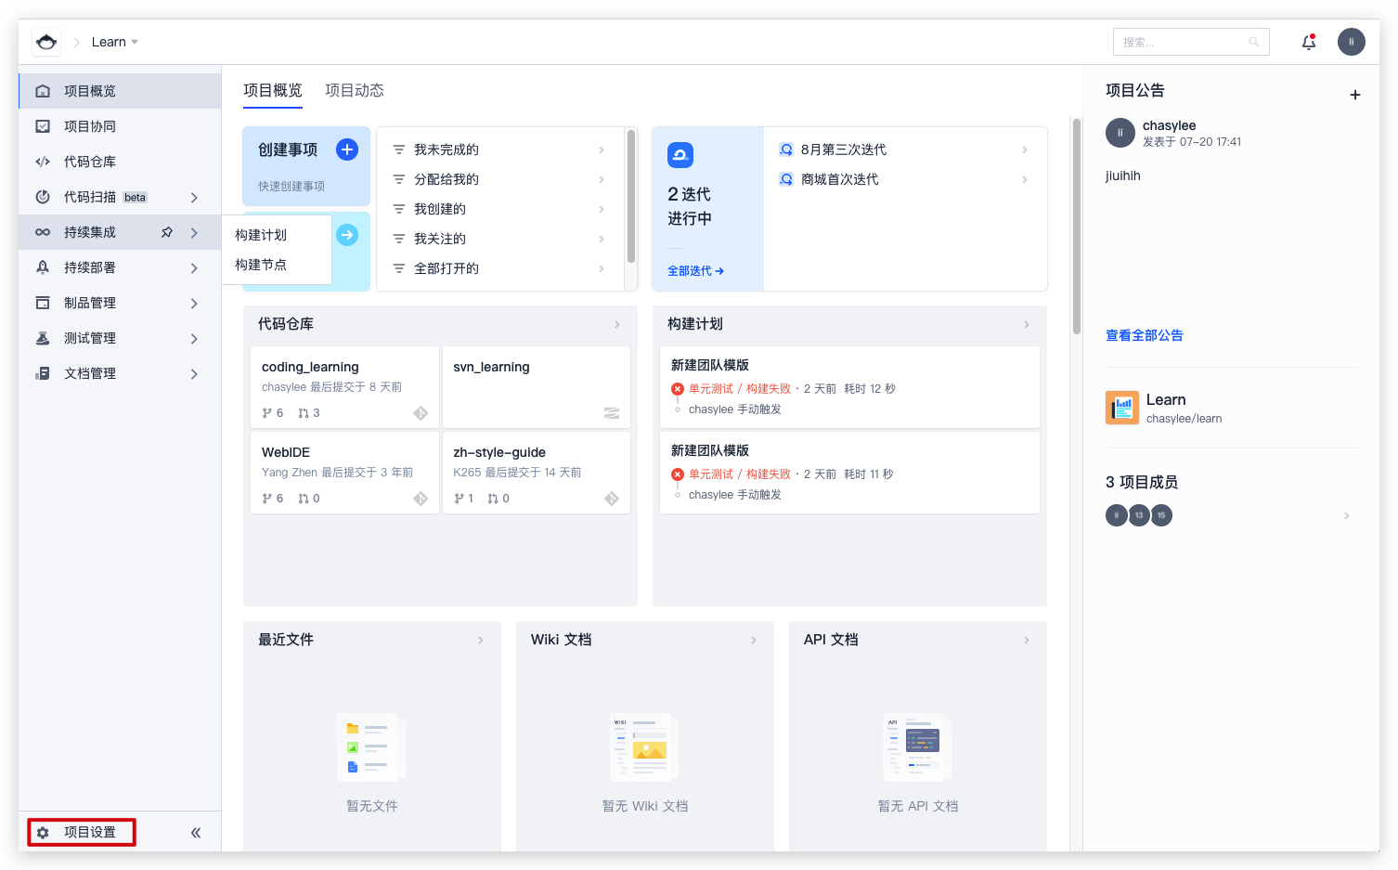Click the notification bell icon

(x=1309, y=42)
